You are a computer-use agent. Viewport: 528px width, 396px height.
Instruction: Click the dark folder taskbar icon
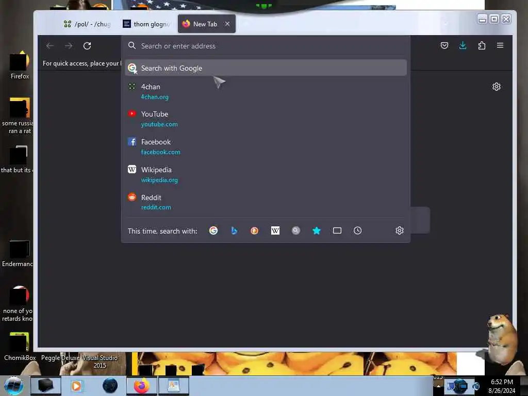click(x=45, y=386)
